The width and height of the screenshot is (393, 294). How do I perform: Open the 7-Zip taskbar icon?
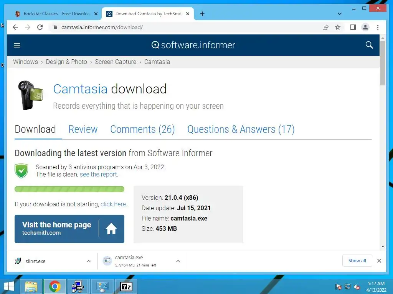(x=126, y=286)
